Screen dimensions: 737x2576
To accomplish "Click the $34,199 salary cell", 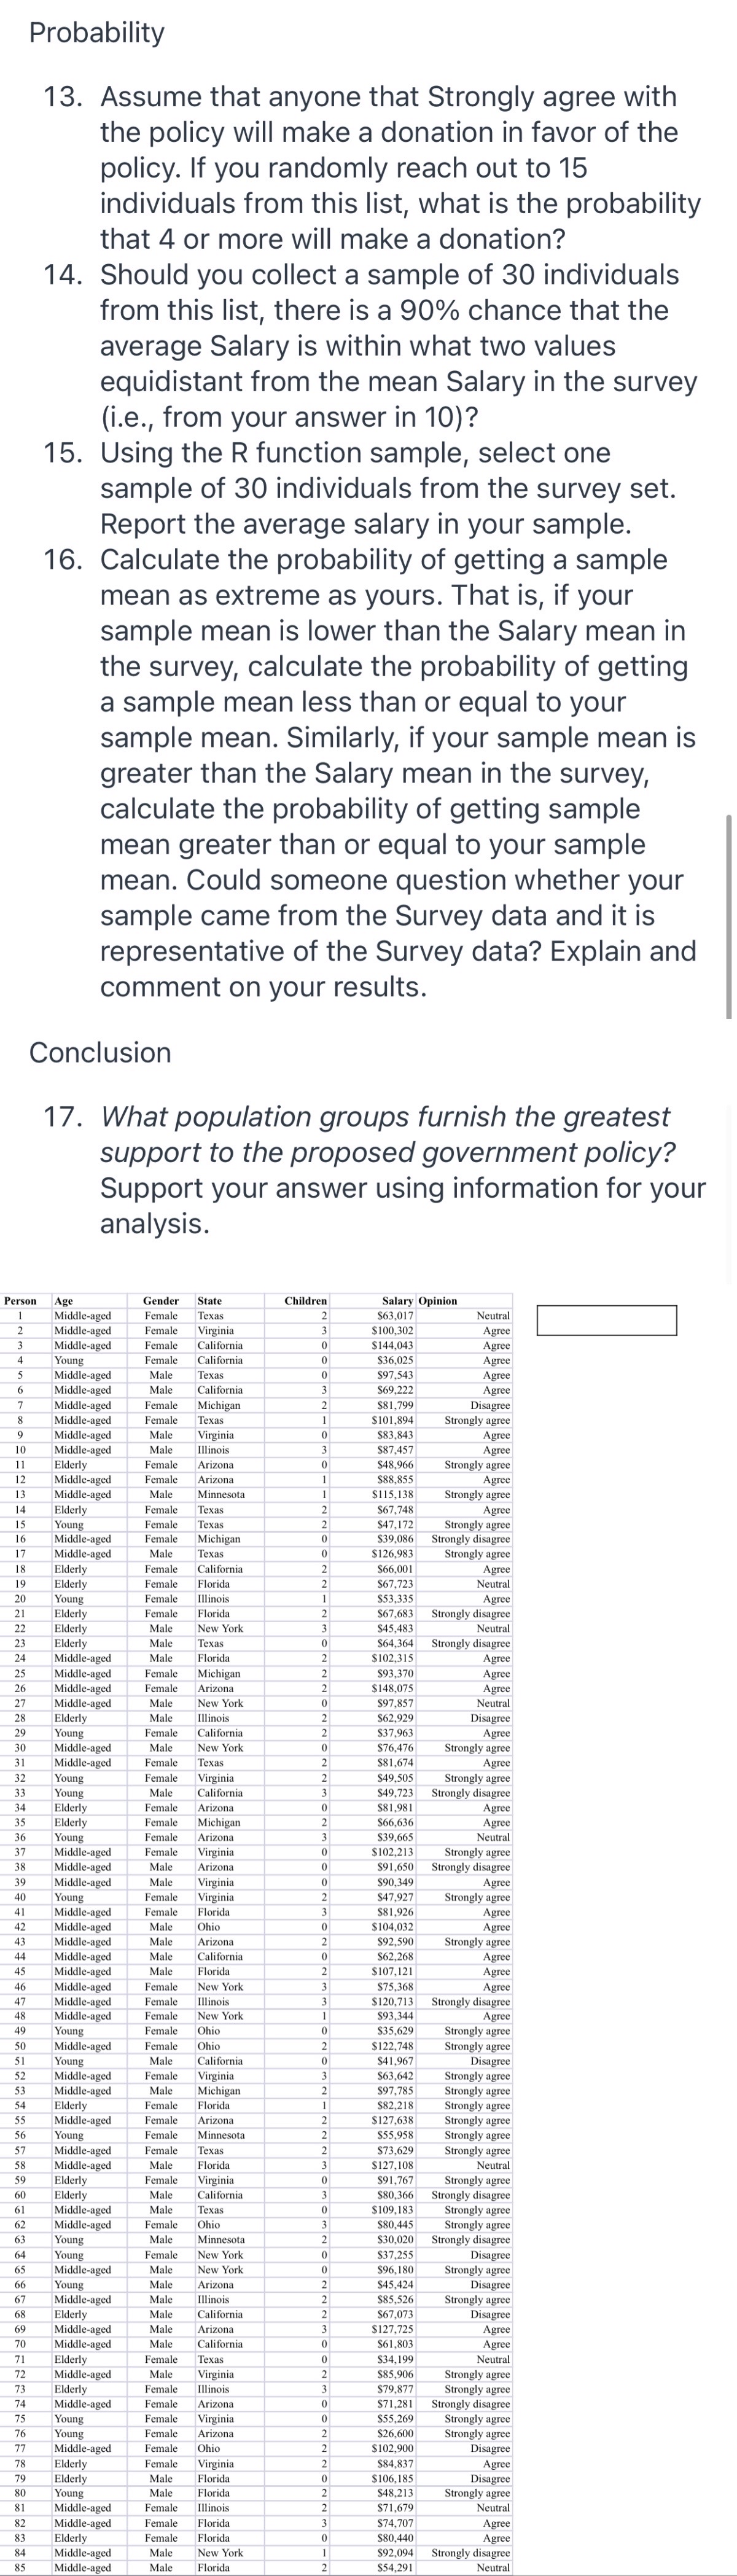I will (395, 2359).
